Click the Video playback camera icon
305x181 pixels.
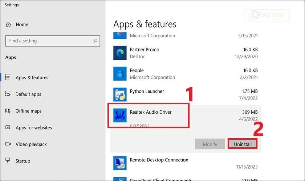pos(8,144)
